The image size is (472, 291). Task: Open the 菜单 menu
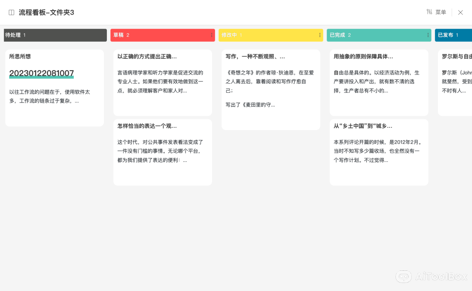coord(440,12)
